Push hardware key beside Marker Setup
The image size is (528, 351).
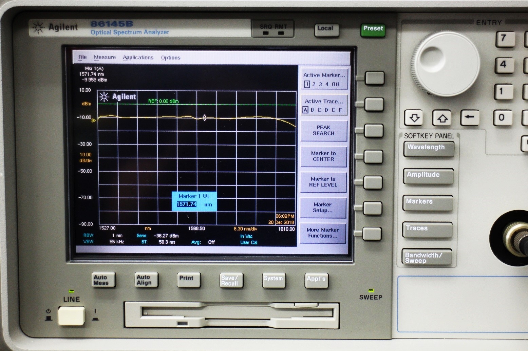[373, 209]
